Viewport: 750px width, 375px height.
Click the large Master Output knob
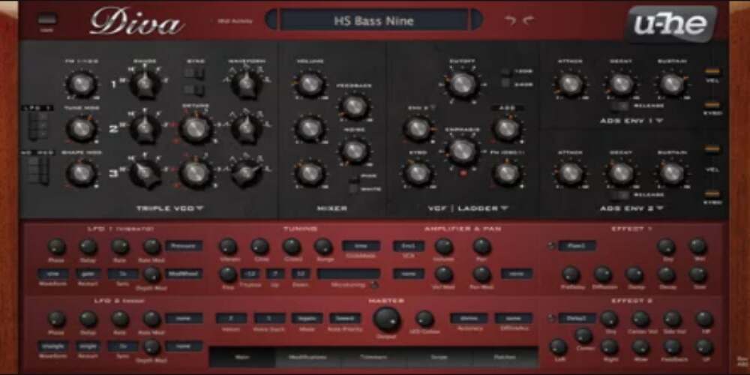pyautogui.click(x=386, y=319)
